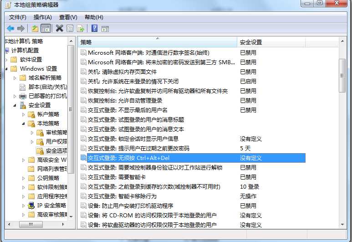Toggle the Show/Hide action pane icon

(105, 29)
